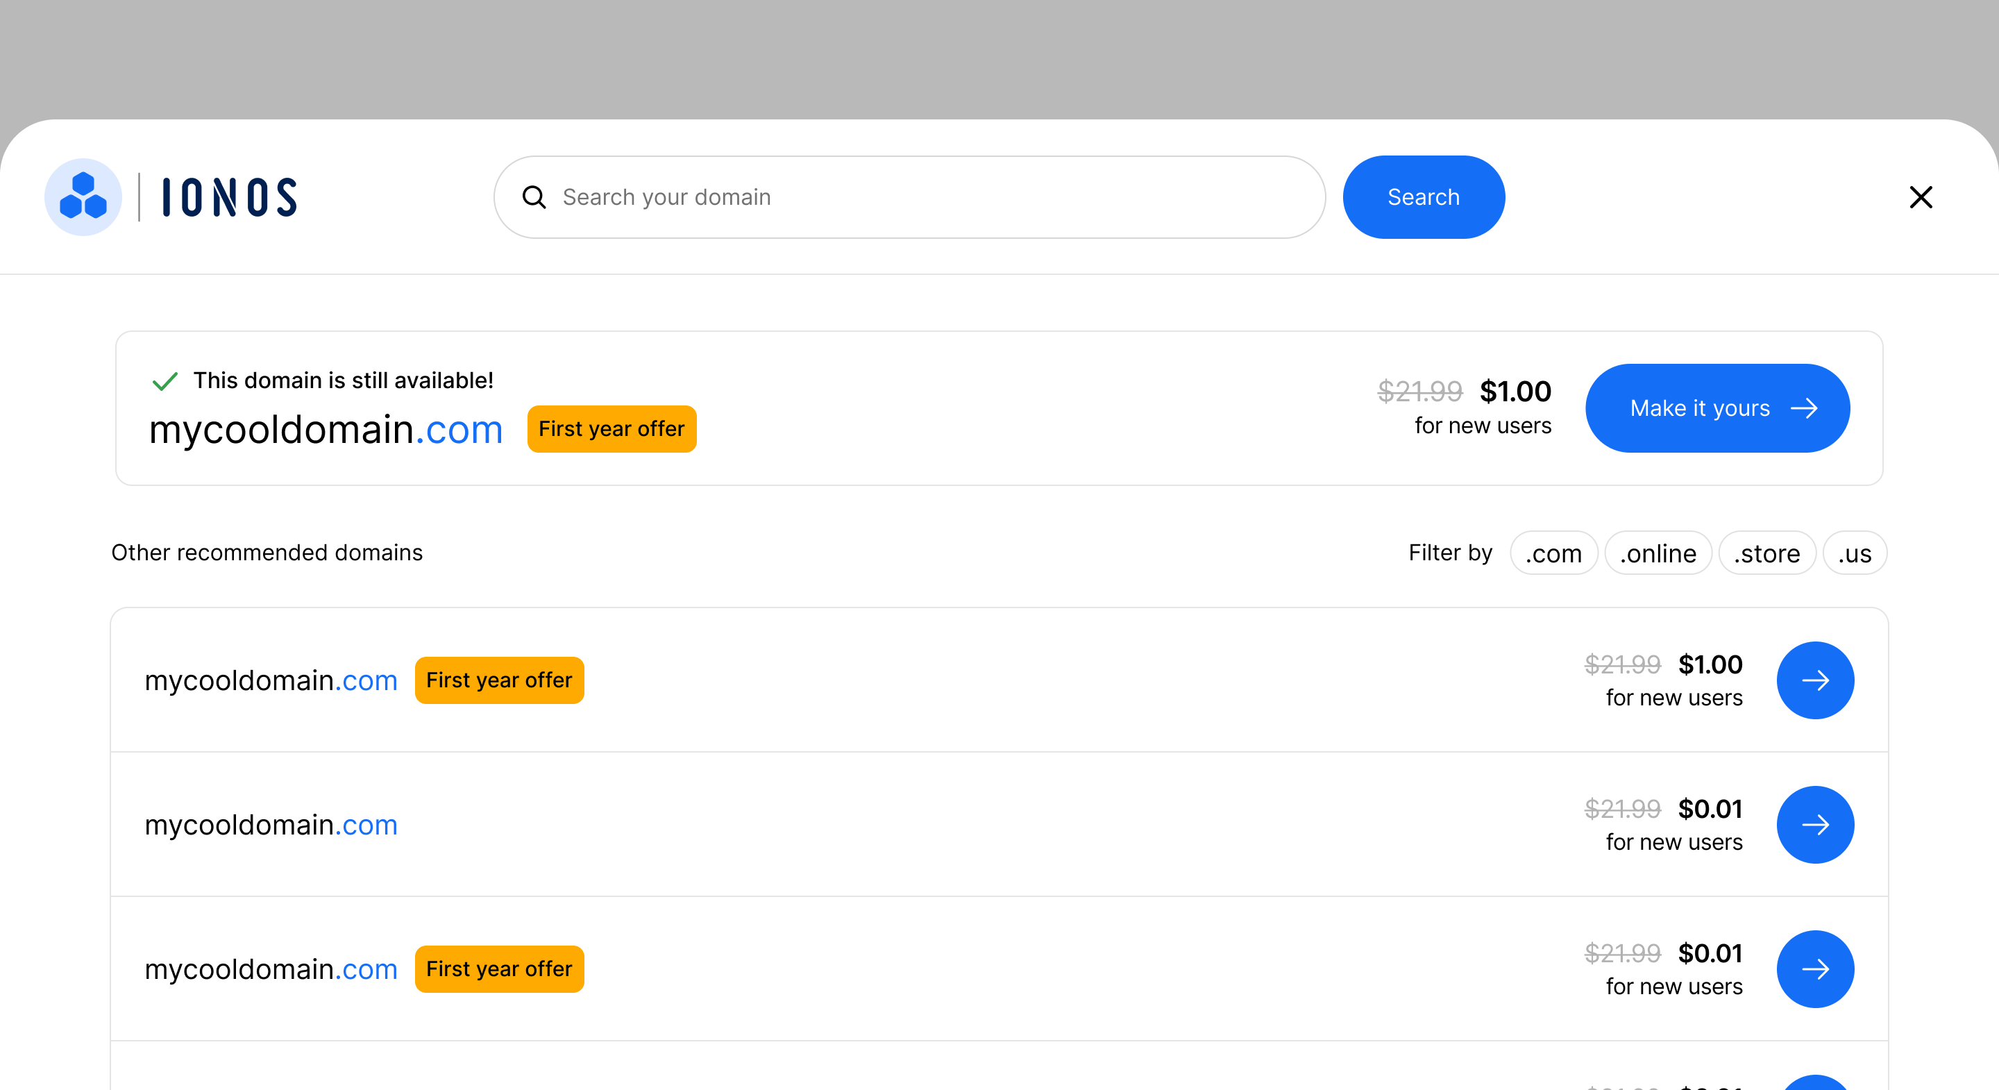Viewport: 1999px width, 1090px height.
Task: Click the struck-through $21.99 next to "Make it yours"
Action: 1420,392
